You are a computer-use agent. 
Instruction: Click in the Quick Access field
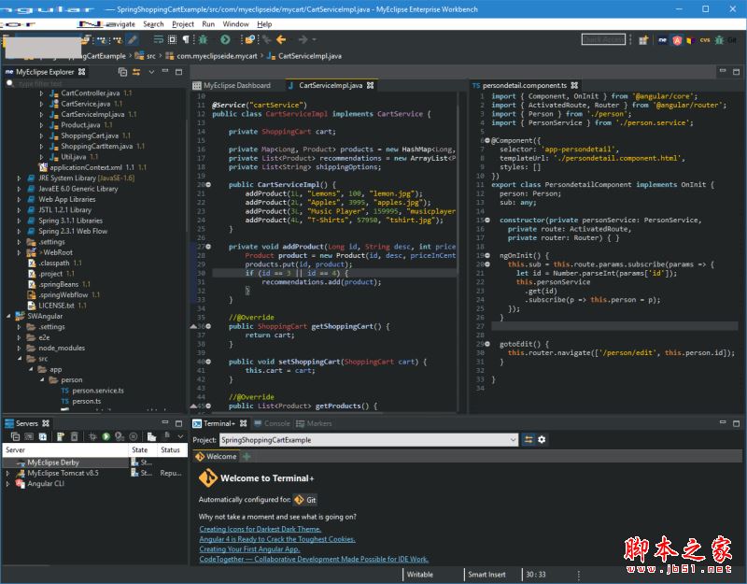click(603, 39)
